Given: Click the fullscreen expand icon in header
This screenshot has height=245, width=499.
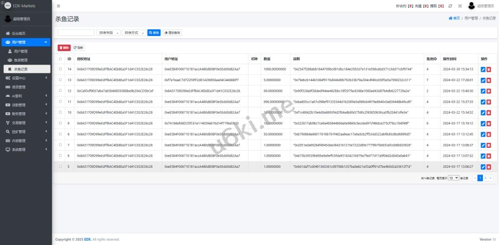Looking at the screenshot, I should [x=460, y=6].
